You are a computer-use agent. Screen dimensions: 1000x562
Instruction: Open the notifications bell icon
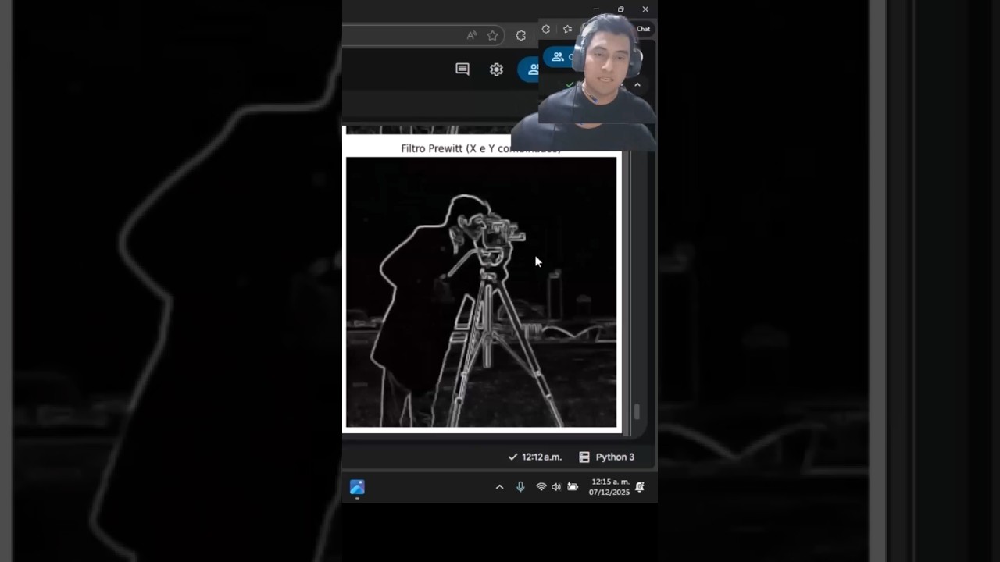640,487
